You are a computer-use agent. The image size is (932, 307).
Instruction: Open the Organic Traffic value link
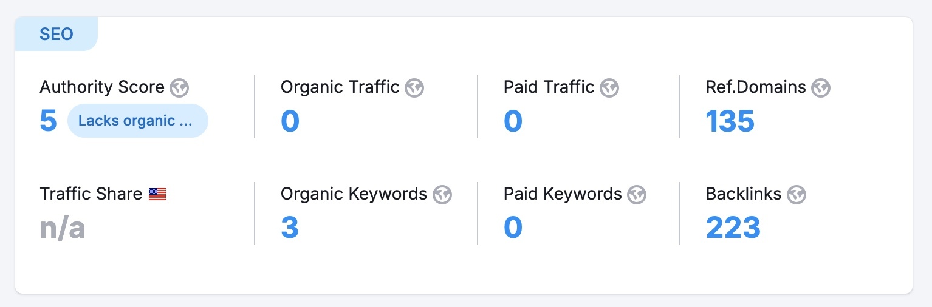tap(290, 121)
